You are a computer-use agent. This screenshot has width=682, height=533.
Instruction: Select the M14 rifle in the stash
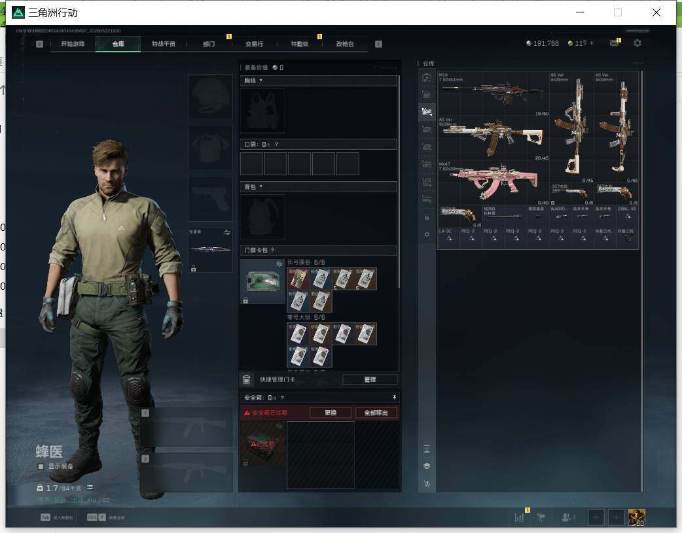point(494,94)
